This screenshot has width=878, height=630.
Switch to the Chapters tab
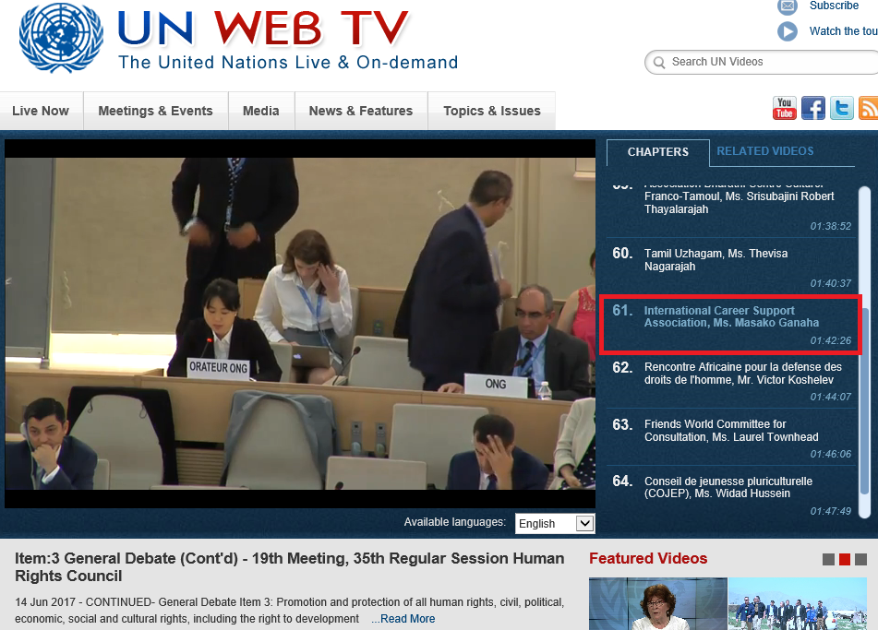[658, 152]
